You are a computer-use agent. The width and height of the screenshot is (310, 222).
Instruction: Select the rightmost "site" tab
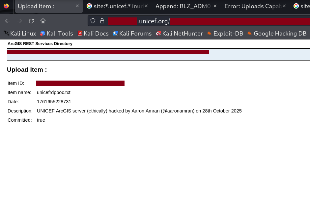pyautogui.click(x=301, y=6)
